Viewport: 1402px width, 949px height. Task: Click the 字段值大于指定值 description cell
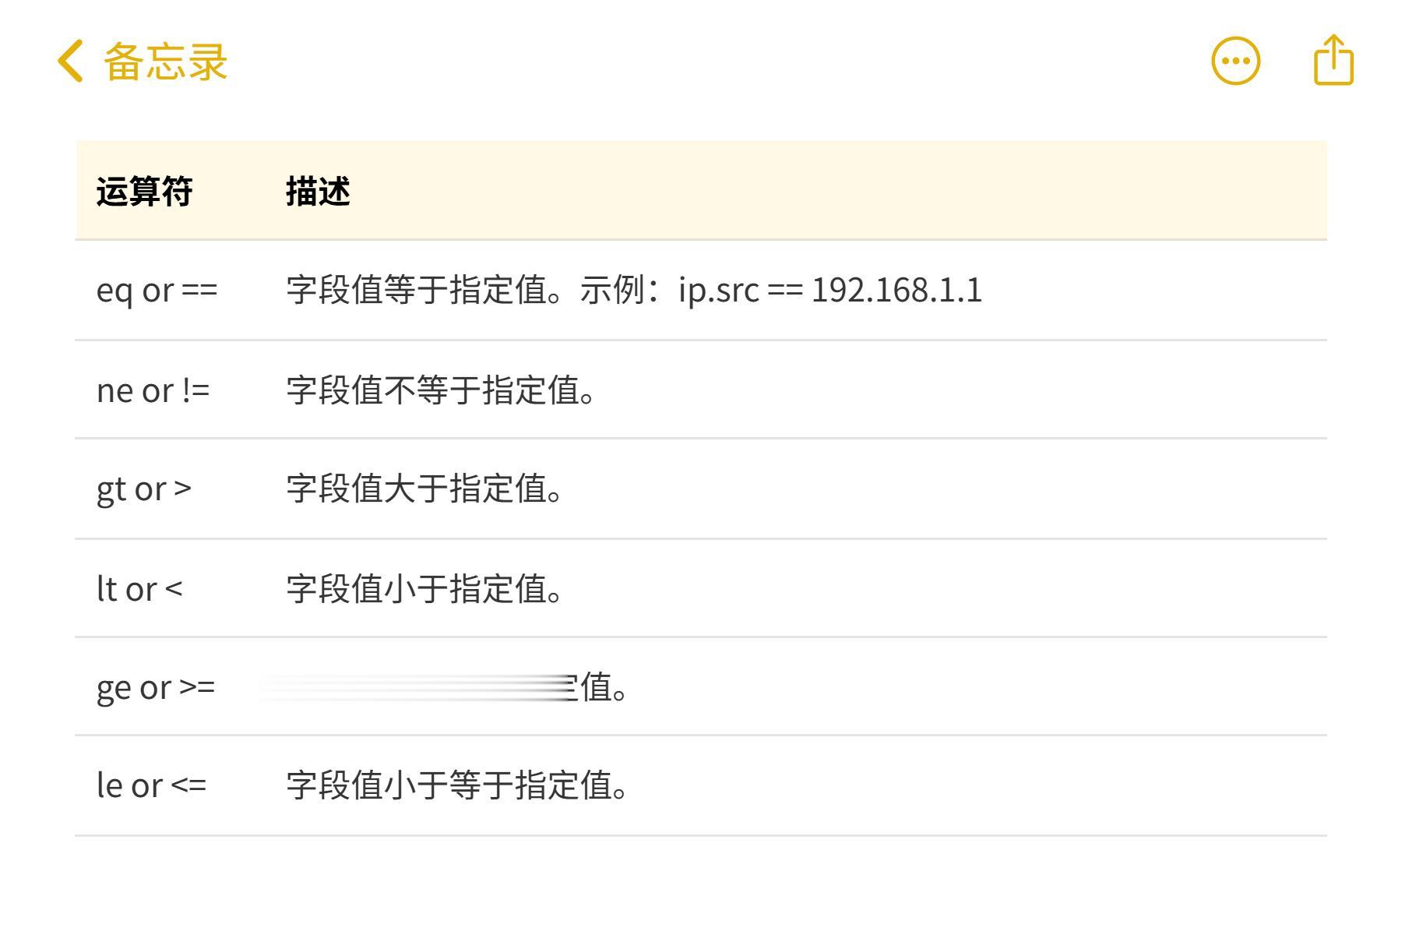[424, 489]
